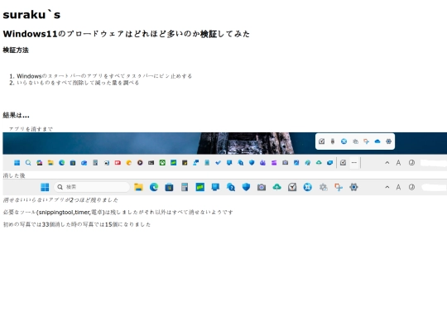Open File Explorer in upper crowded taskbar

click(50, 163)
